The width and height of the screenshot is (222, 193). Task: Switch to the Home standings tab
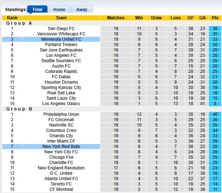(59, 10)
